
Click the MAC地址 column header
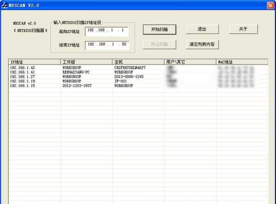242,62
